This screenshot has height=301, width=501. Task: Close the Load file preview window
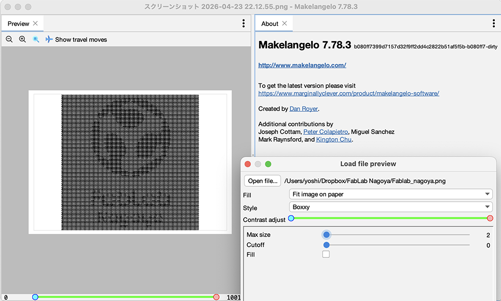coord(248,164)
